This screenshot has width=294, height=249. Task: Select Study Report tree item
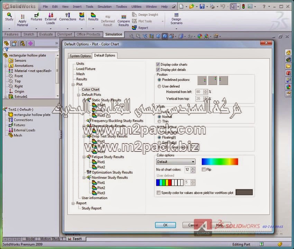pos(92,208)
